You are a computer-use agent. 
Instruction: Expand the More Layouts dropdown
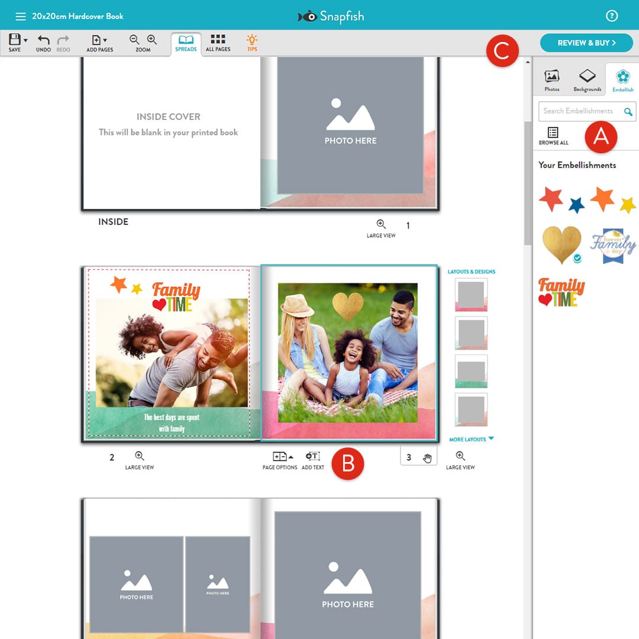pos(470,439)
